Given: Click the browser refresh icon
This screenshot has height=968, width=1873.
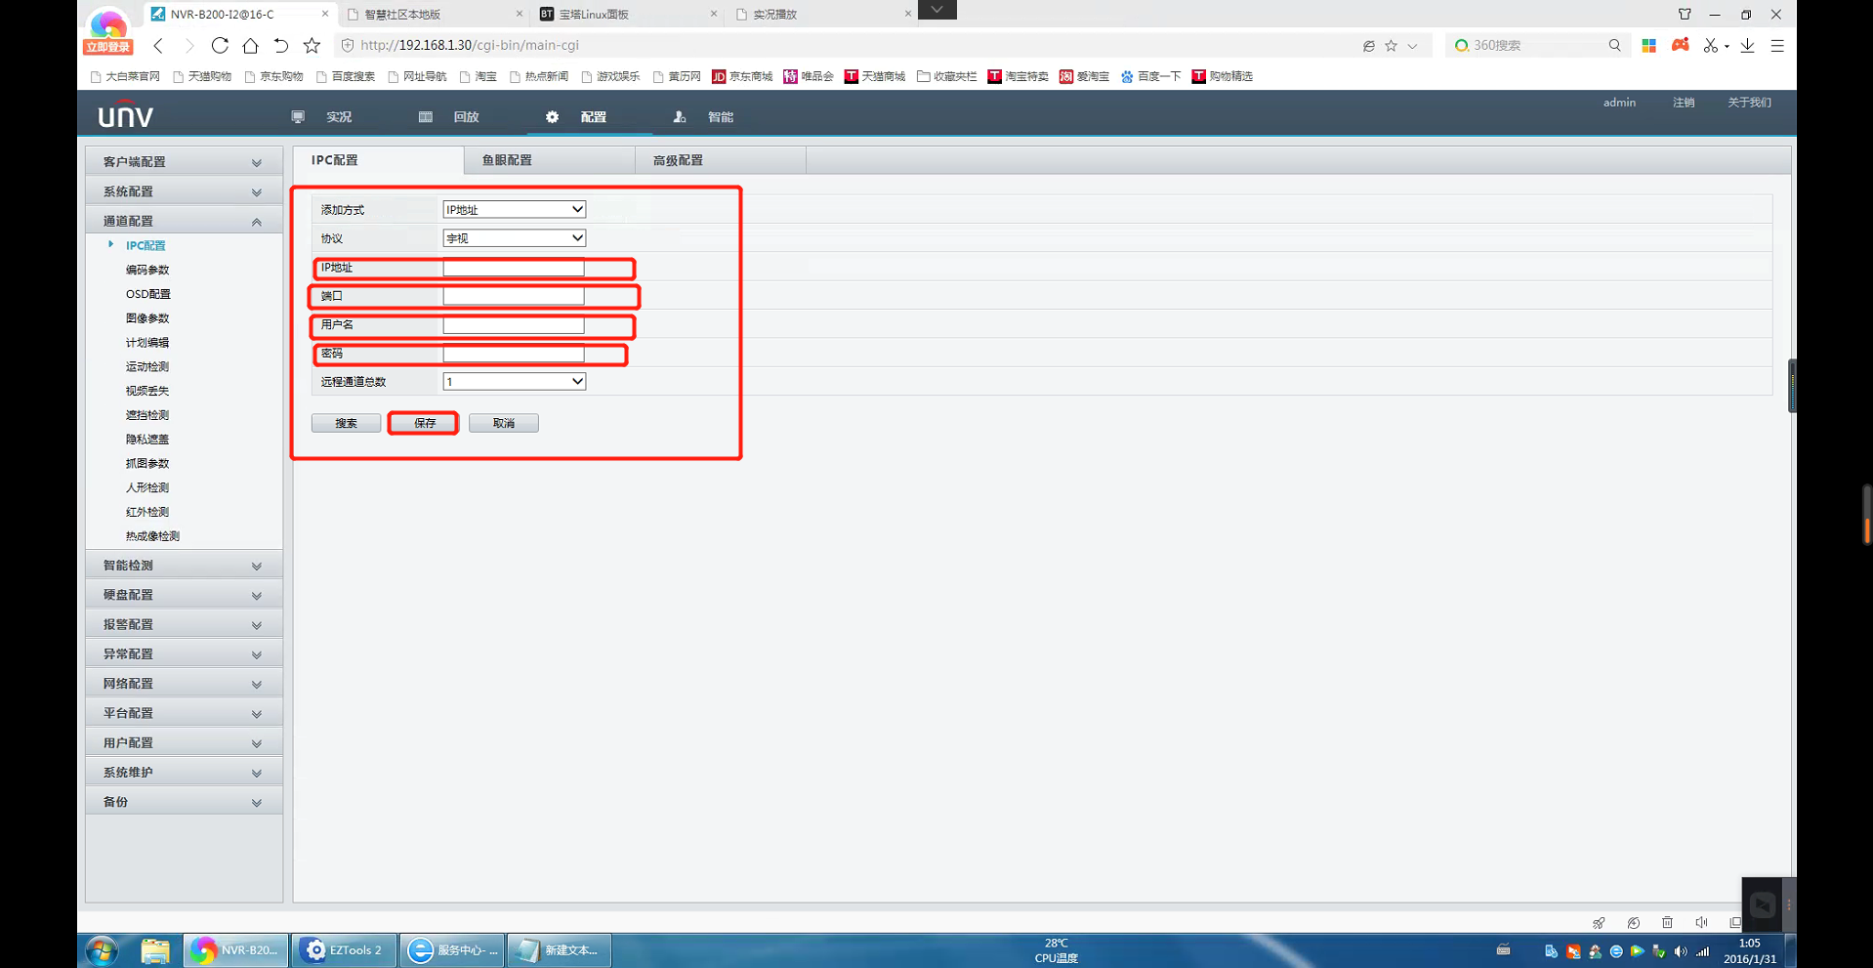Looking at the screenshot, I should pyautogui.click(x=220, y=45).
